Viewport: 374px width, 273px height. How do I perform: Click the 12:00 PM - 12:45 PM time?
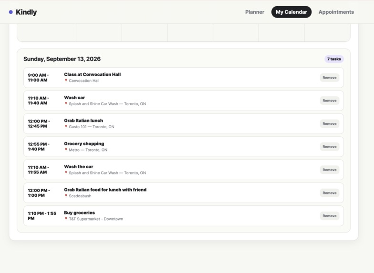[x=39, y=124]
